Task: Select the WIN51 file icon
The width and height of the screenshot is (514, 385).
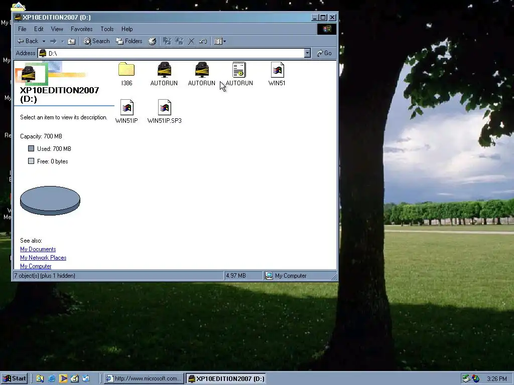Action: (277, 70)
